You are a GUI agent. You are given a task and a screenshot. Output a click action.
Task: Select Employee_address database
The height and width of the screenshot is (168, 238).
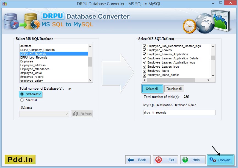pyautogui.click(x=54, y=65)
